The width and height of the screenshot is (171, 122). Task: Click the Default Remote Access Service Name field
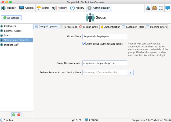tap(105, 73)
